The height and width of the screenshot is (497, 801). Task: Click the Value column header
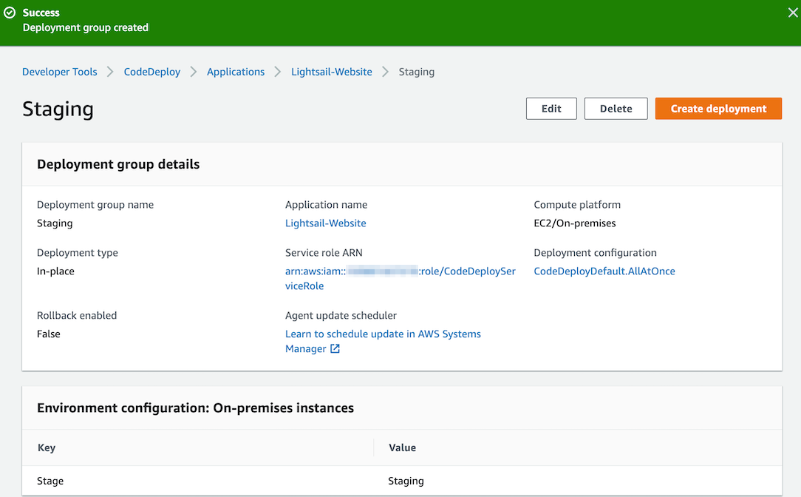coord(402,447)
